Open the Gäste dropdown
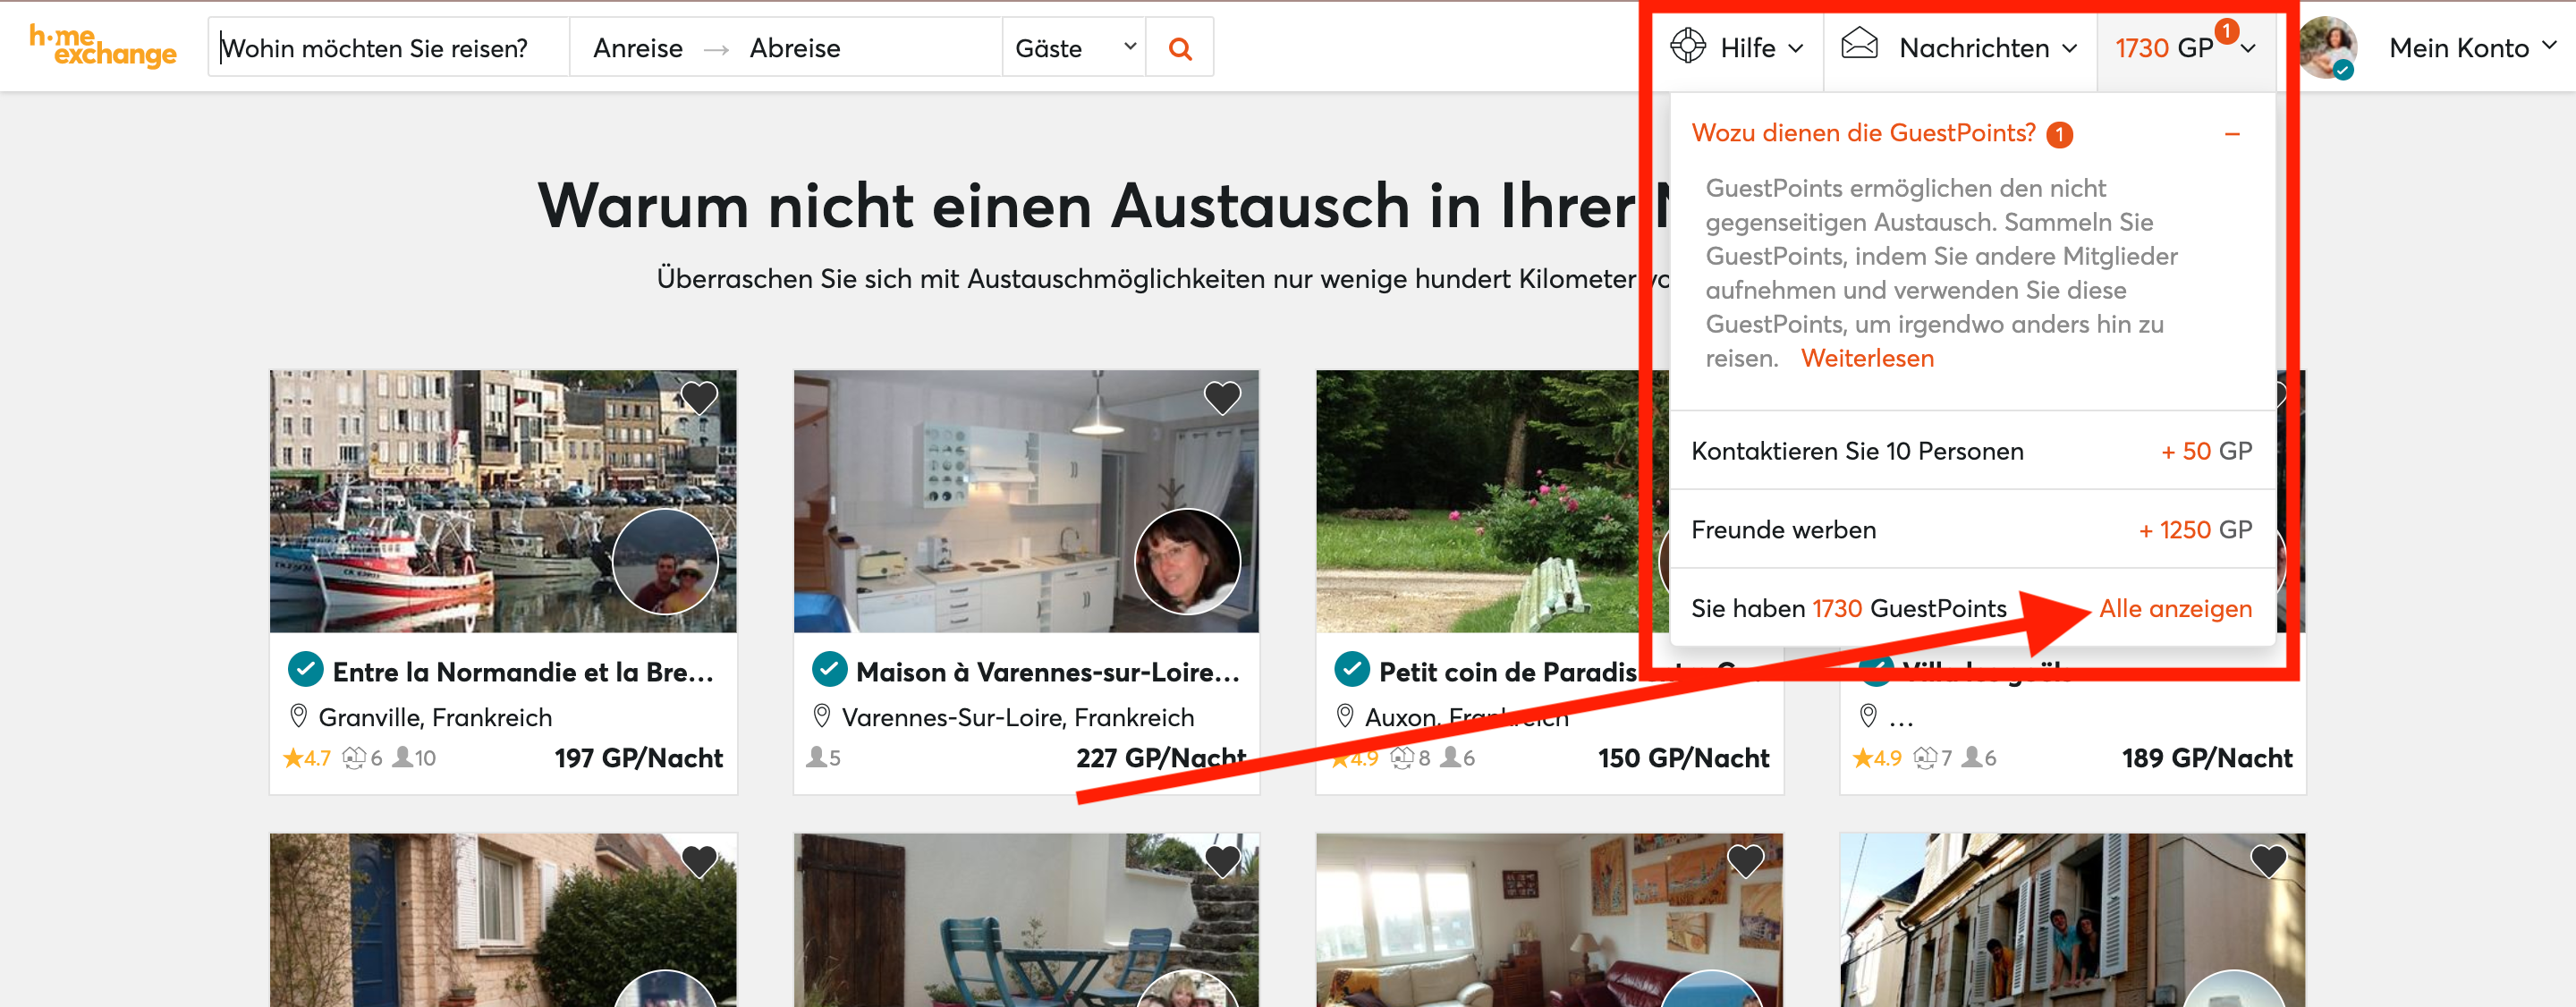The image size is (2576, 1007). (x=1073, y=48)
